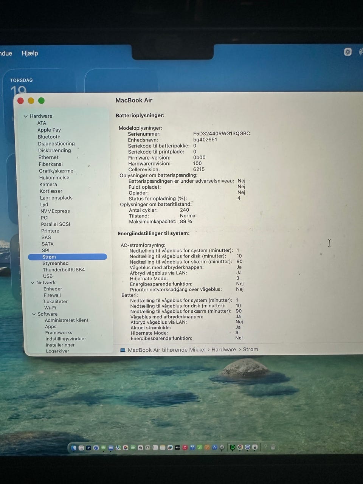Select Frameworks under Software

tap(59, 333)
